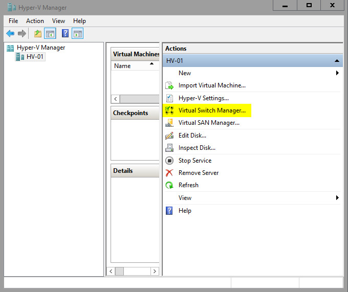The width and height of the screenshot is (348, 292).
Task: Click the Hyper-V Manager title bar icon
Action: tap(12, 8)
